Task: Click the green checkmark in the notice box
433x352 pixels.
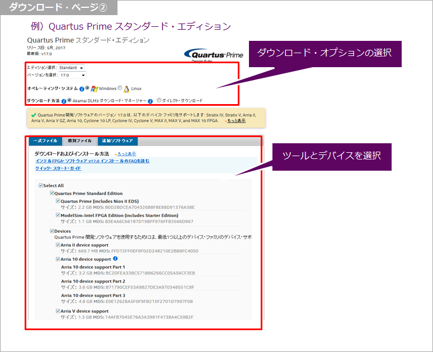Action: [x=34, y=115]
